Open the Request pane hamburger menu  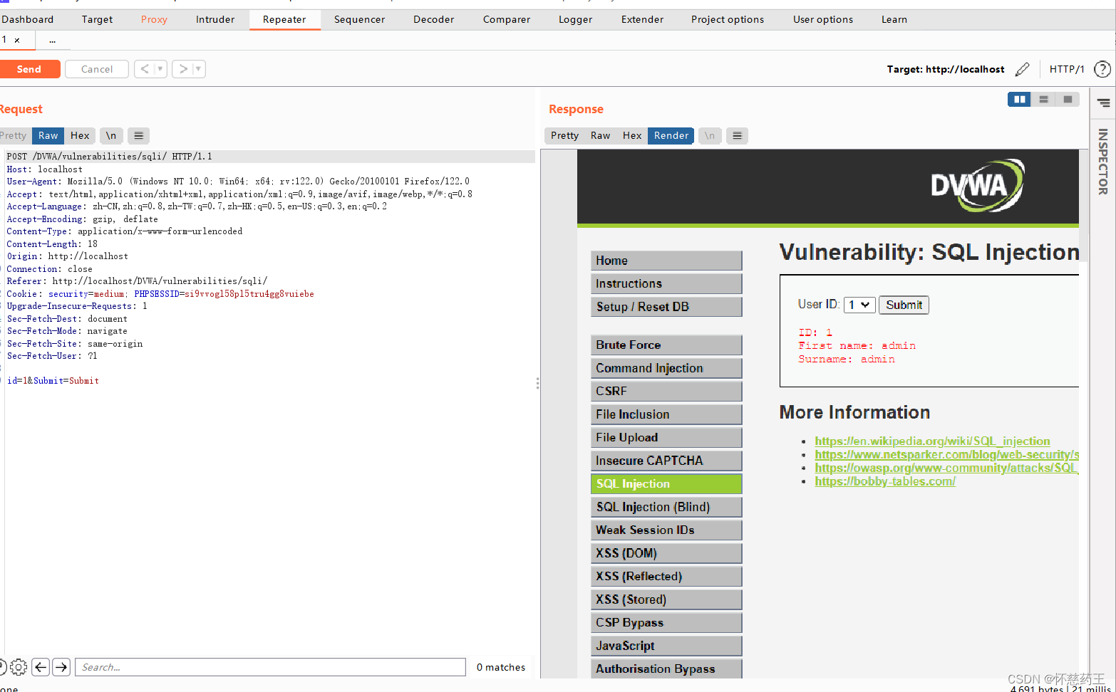coord(139,135)
